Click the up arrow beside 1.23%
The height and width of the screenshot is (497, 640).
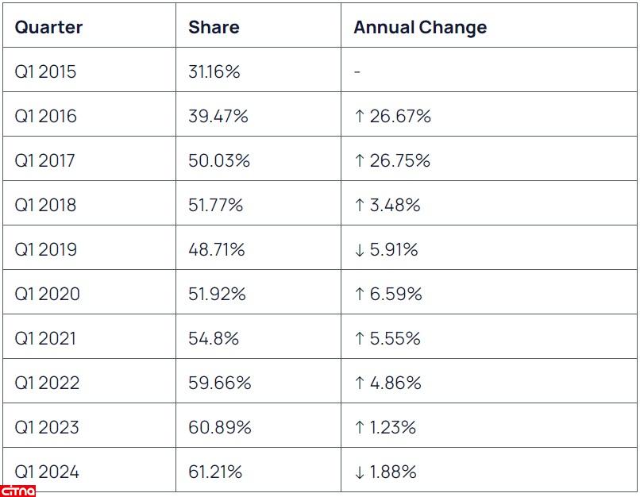[359, 428]
